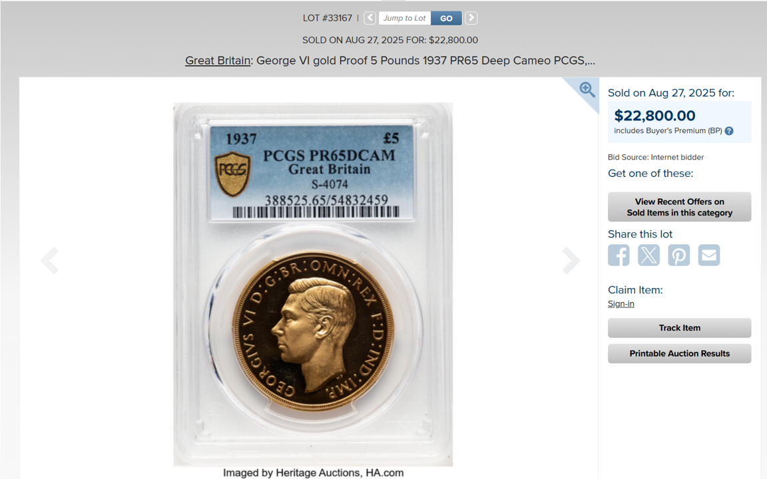Click View Recent Offers on Sold Items button
767x479 pixels.
679,207
